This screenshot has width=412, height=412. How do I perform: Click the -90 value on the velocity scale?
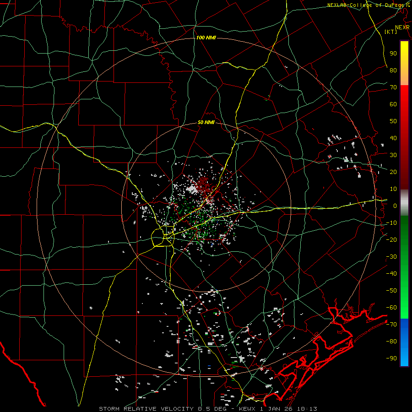click(x=391, y=358)
